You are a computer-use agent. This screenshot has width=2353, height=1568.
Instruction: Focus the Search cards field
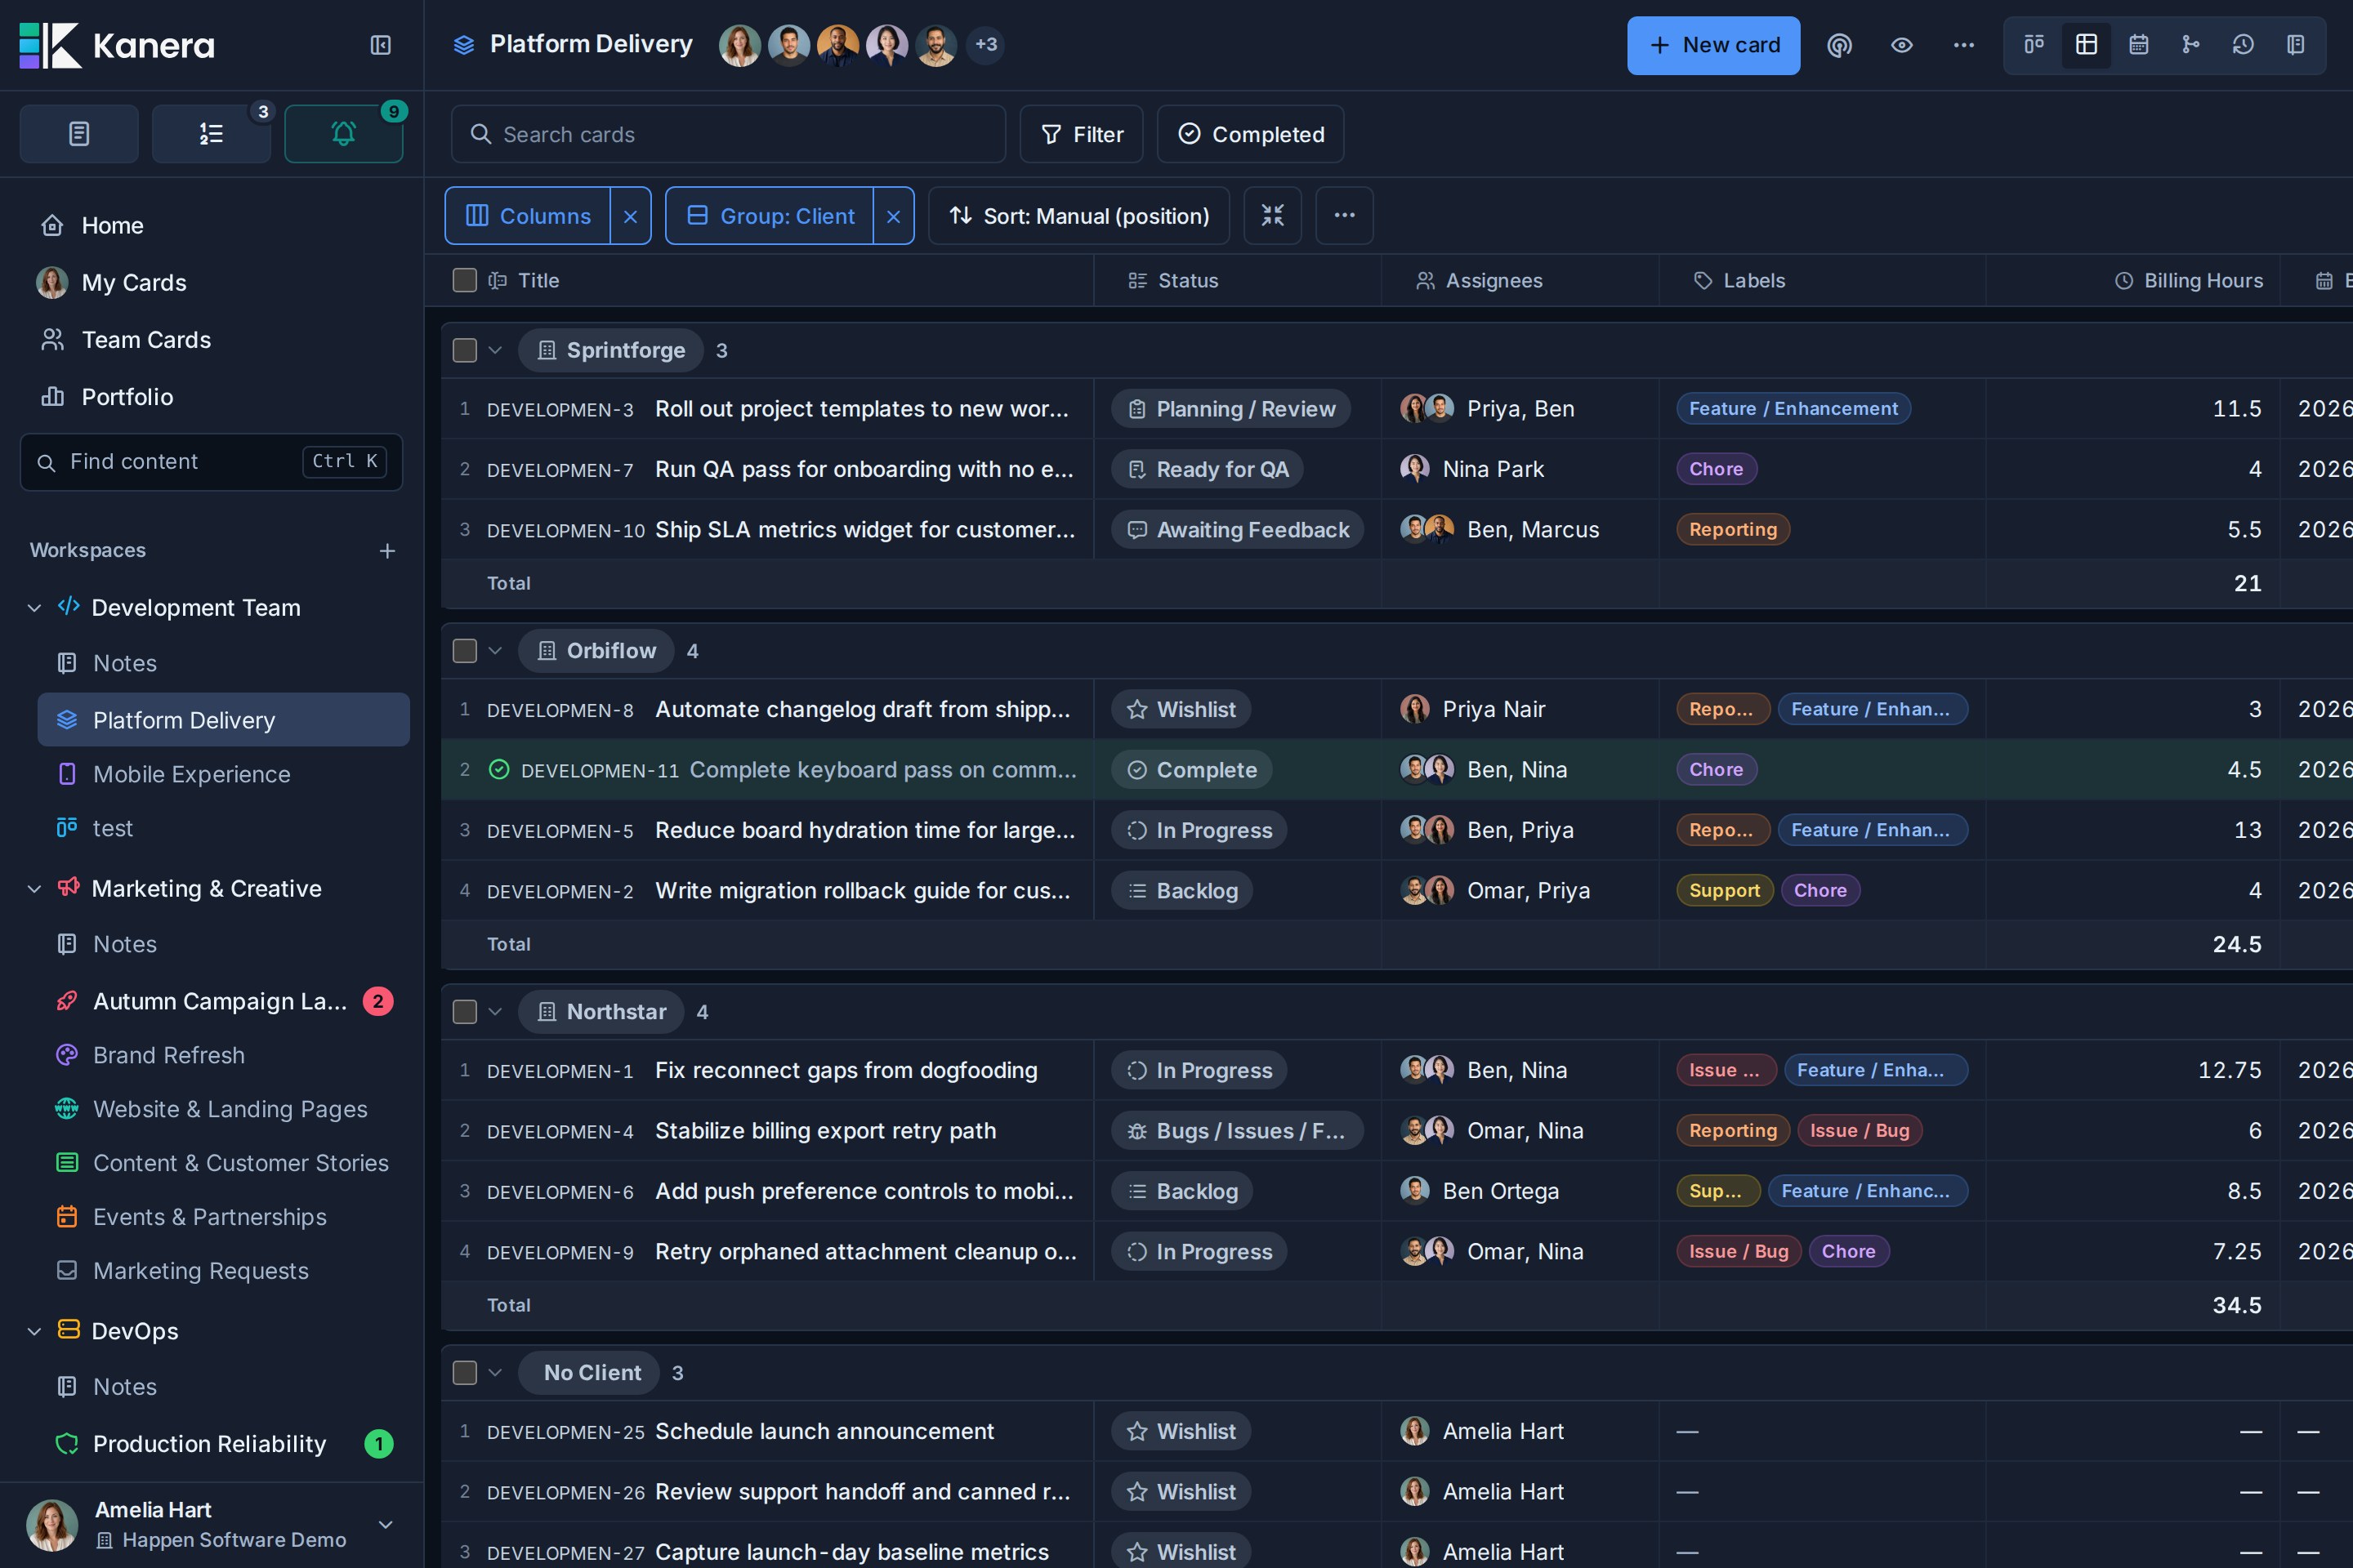[x=728, y=134]
